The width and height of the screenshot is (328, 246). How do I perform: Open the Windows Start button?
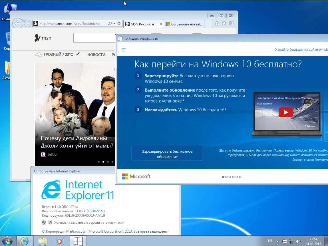click(7, 241)
